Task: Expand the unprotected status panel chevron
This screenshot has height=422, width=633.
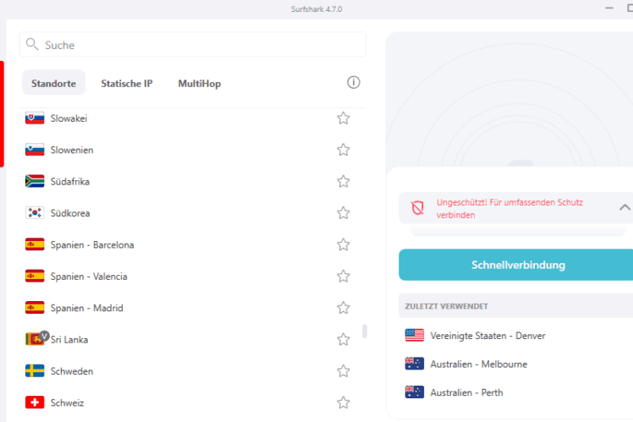Action: click(625, 207)
